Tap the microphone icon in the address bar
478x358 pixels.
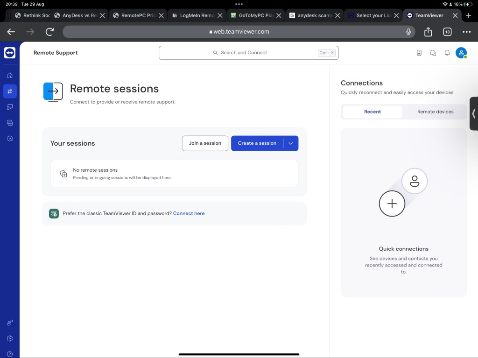click(408, 32)
